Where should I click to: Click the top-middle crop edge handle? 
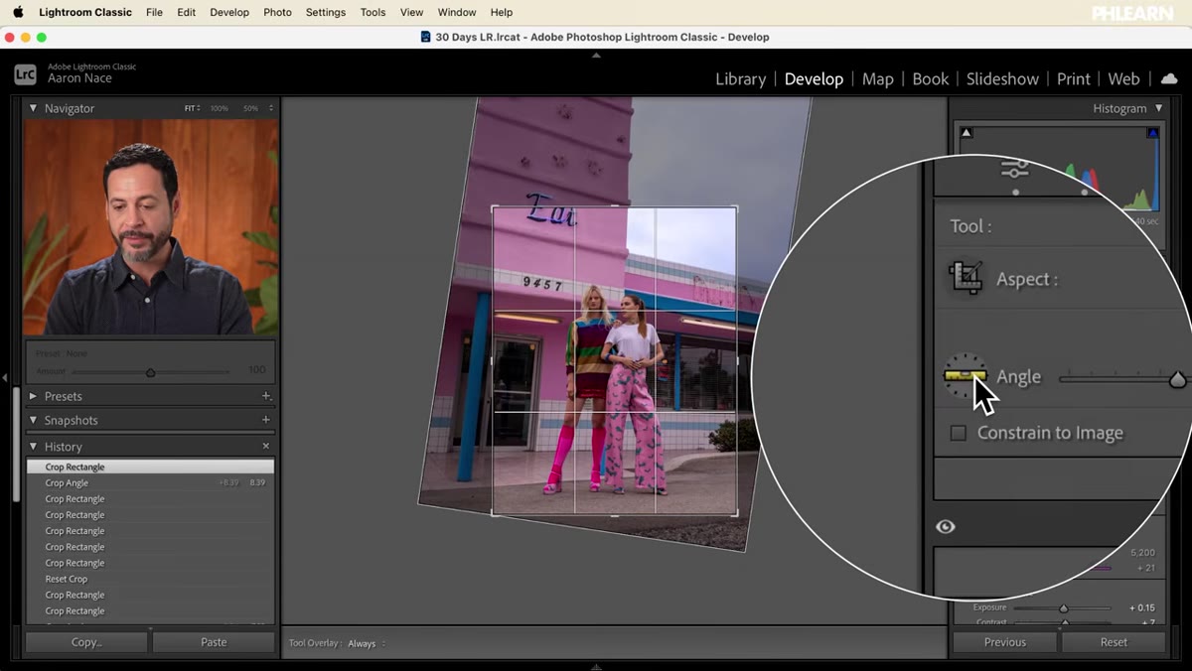[615, 206]
